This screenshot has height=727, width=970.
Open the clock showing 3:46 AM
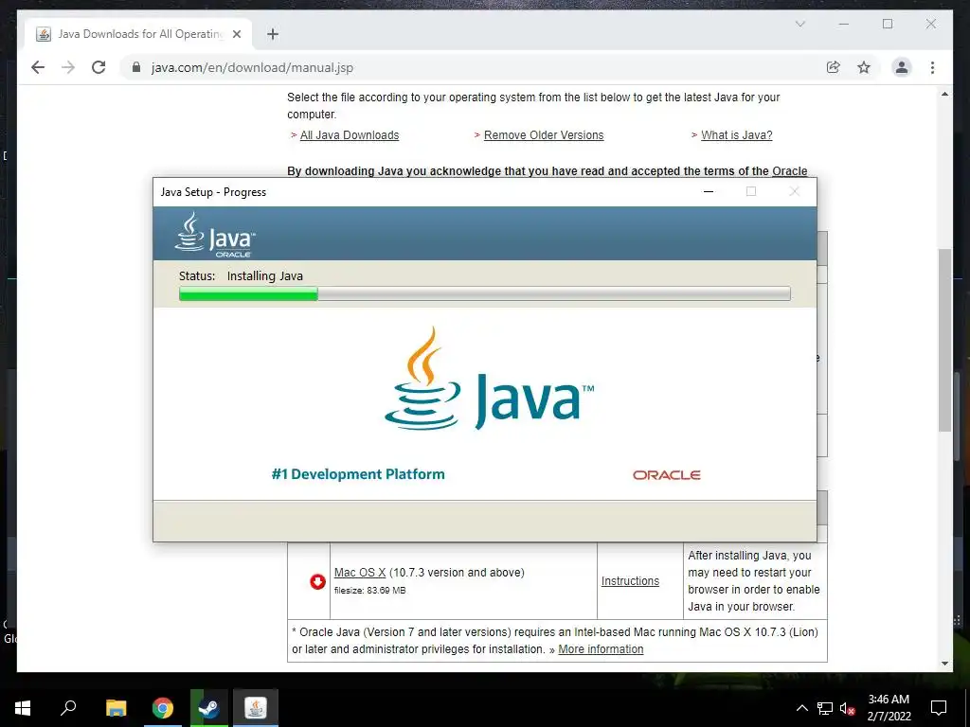(x=889, y=708)
